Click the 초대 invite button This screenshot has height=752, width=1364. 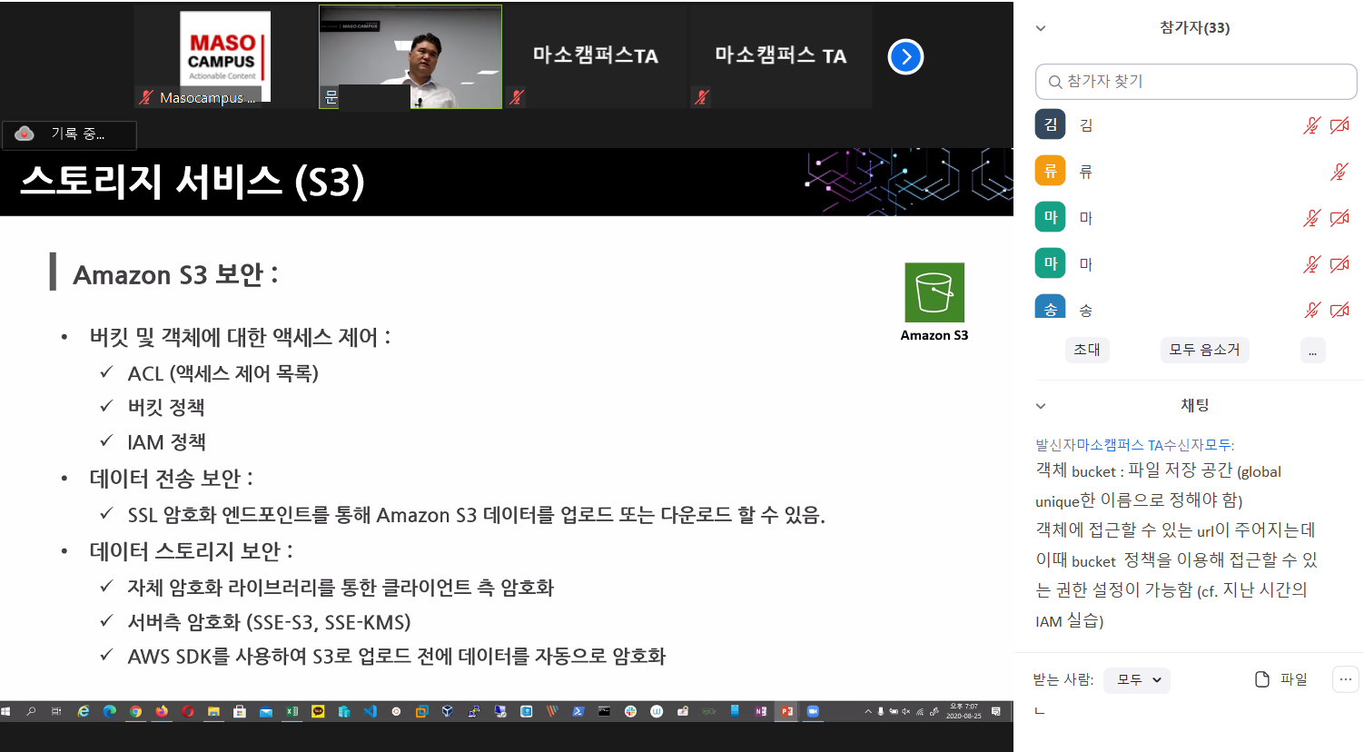click(x=1087, y=350)
